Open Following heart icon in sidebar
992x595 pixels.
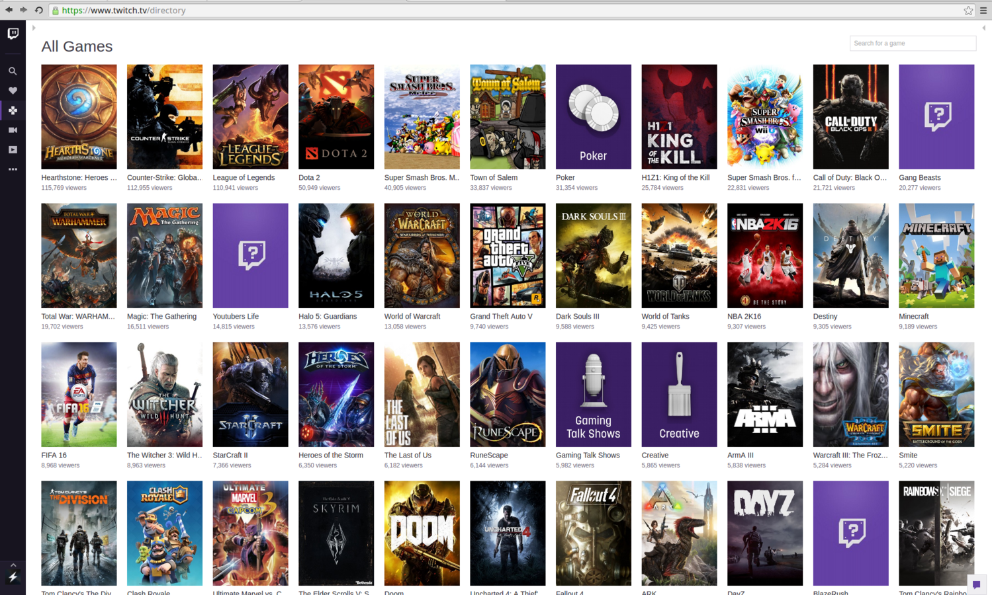(13, 91)
